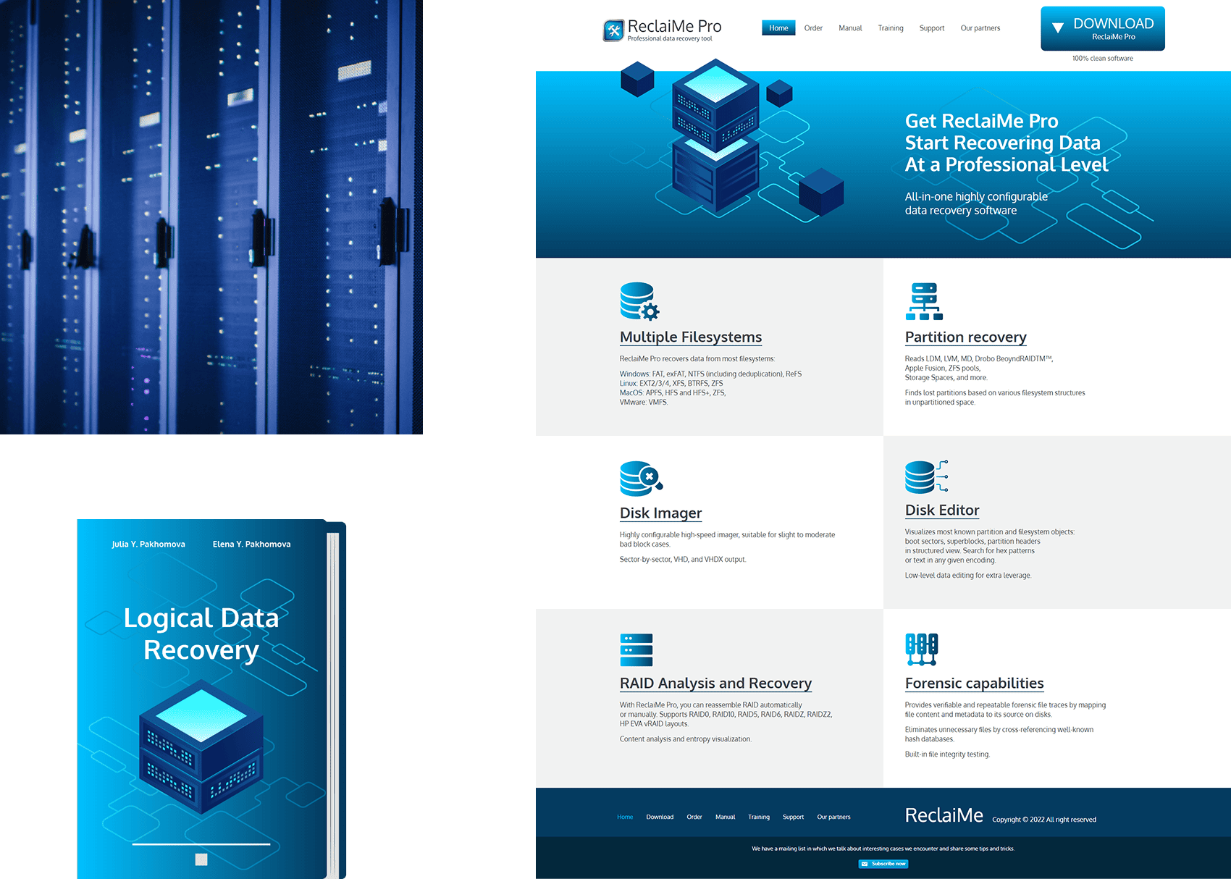Select Our partners in the footer
The image size is (1231, 879).
833,817
